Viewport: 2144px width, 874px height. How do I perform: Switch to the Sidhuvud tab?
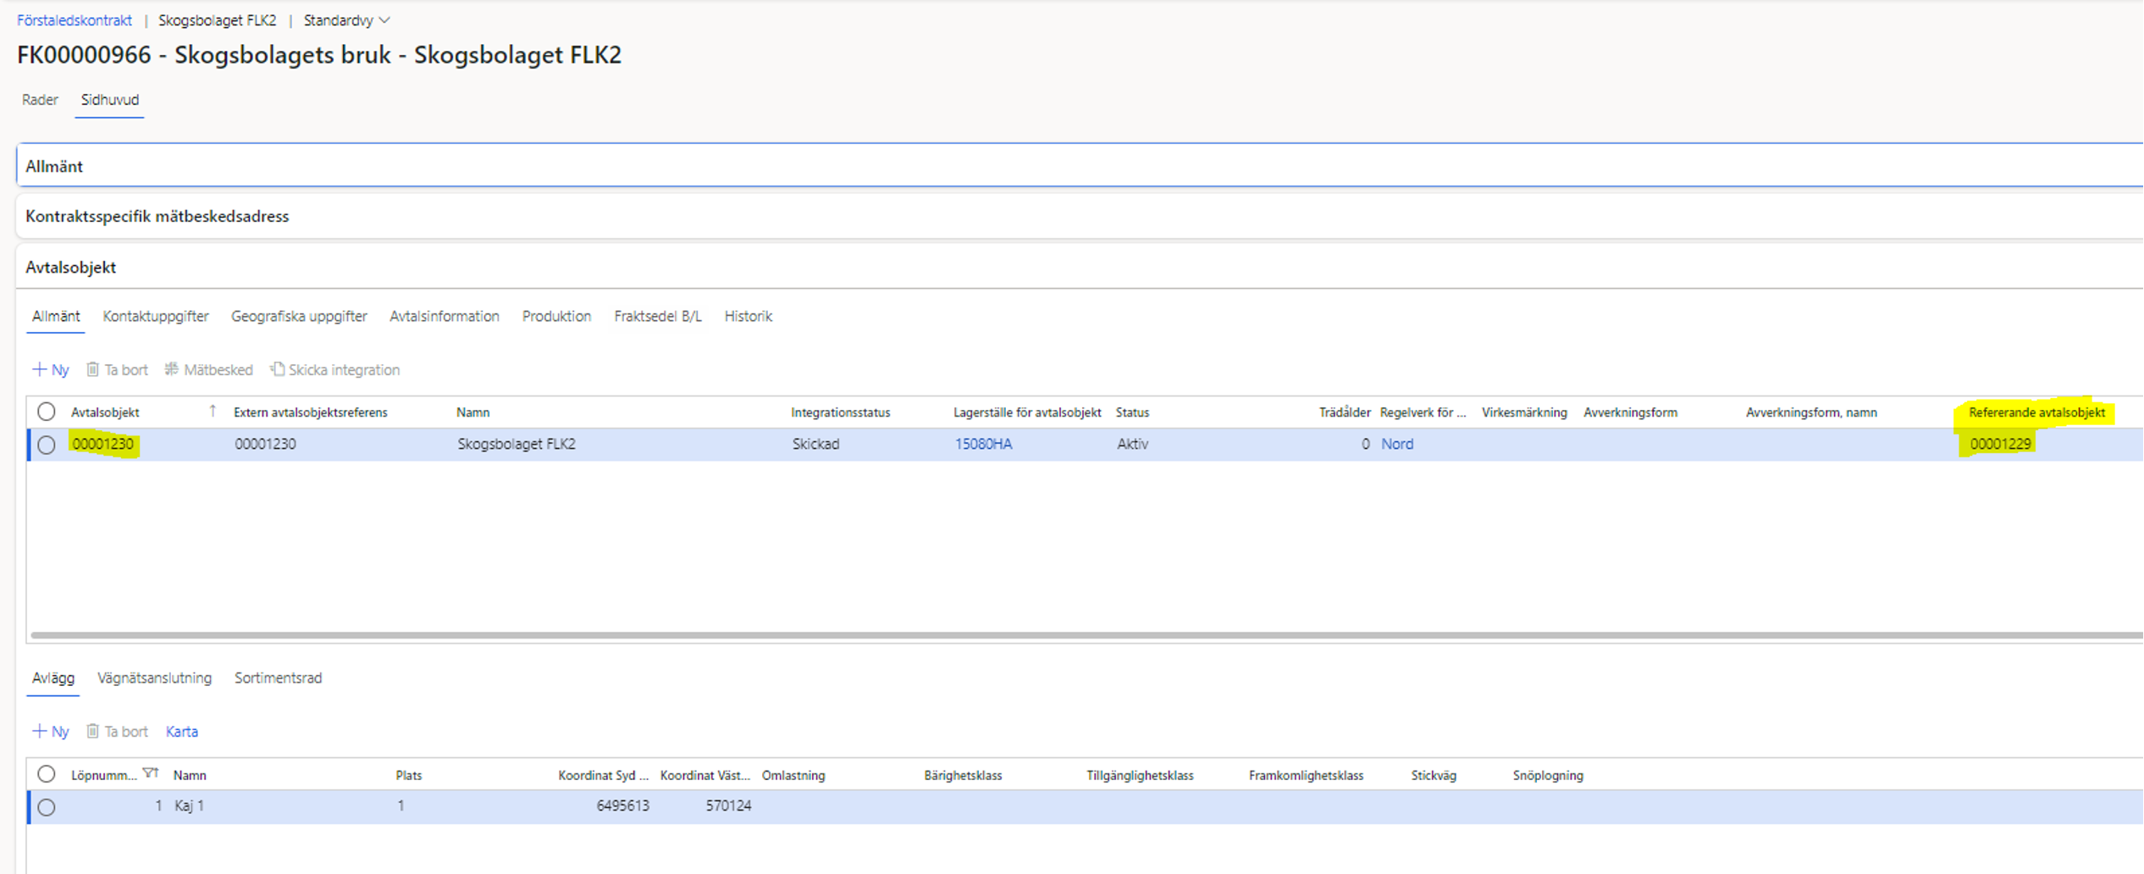pos(109,100)
